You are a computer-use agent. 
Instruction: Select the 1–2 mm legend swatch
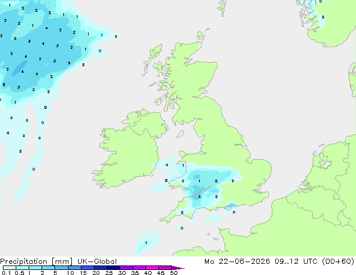35,268
